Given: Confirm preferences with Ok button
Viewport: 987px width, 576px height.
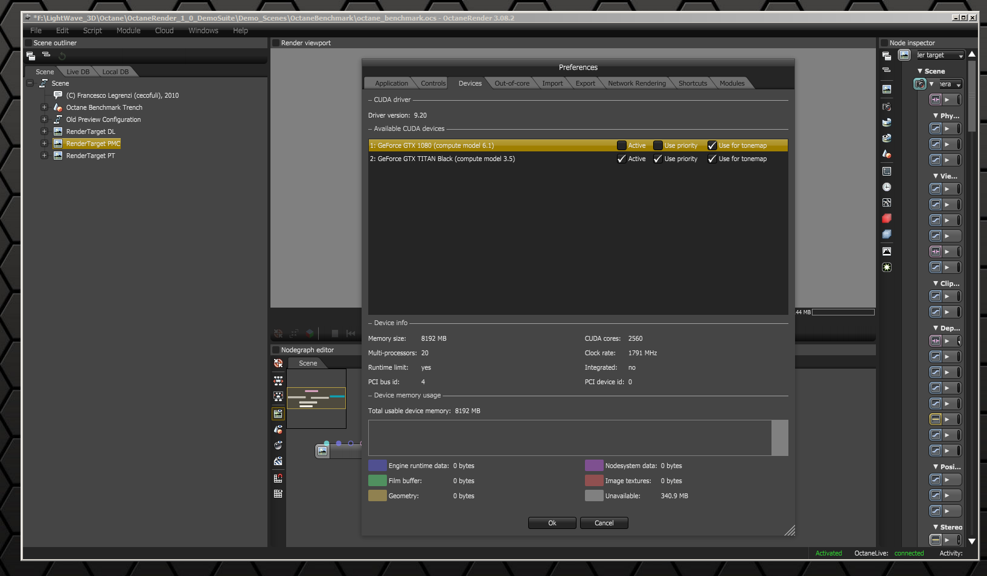Looking at the screenshot, I should pos(552,523).
